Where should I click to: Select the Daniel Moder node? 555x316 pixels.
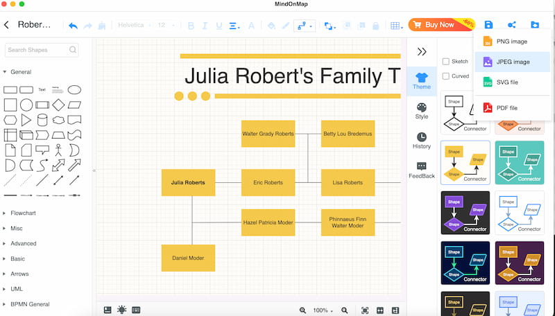click(x=188, y=258)
